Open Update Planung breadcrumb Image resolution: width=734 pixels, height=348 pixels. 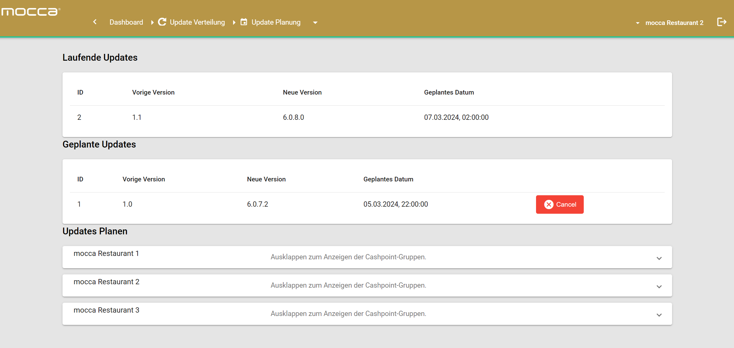point(276,22)
